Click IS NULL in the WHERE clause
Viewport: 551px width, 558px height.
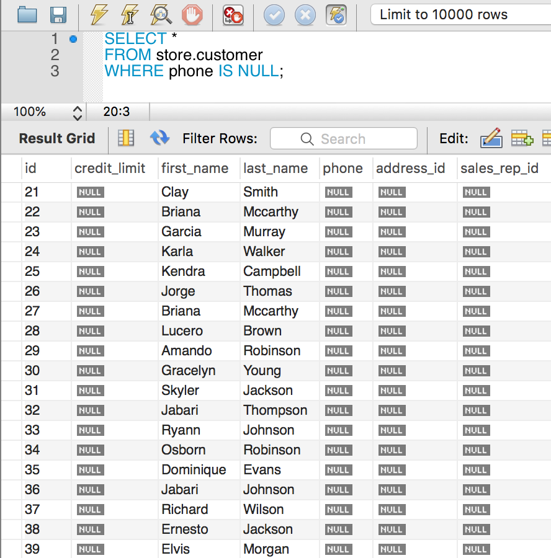[x=249, y=71]
